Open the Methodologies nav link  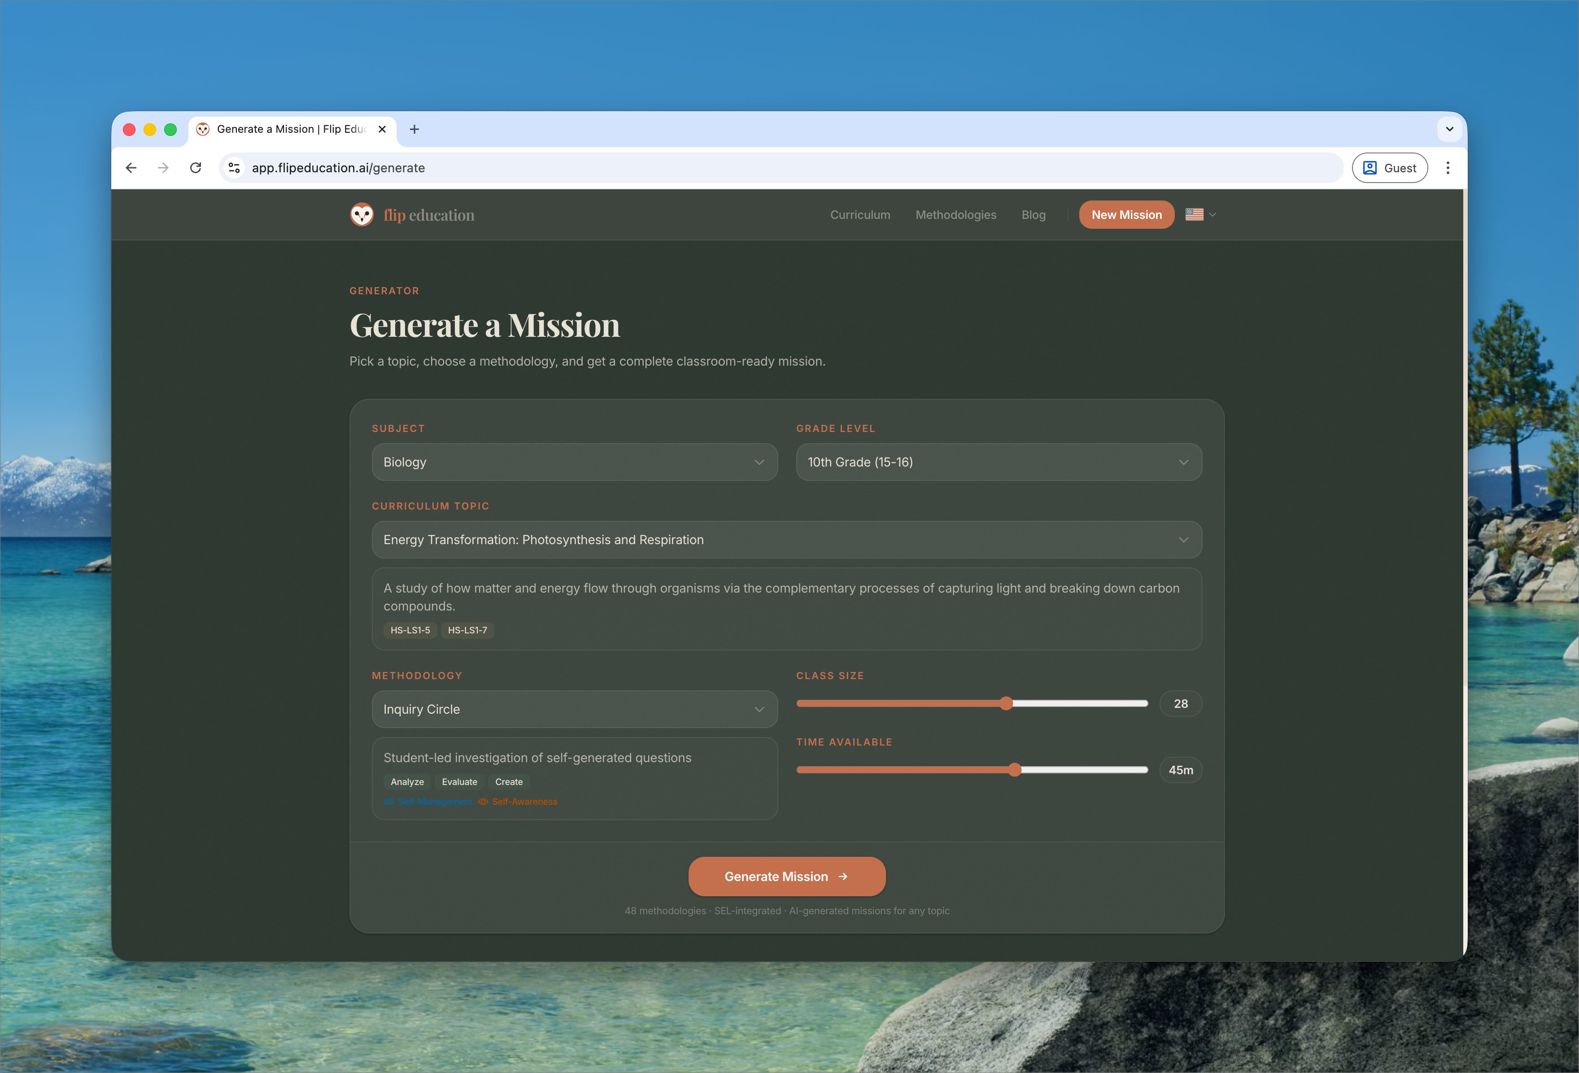pos(955,215)
